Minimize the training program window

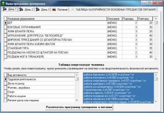point(144,3)
